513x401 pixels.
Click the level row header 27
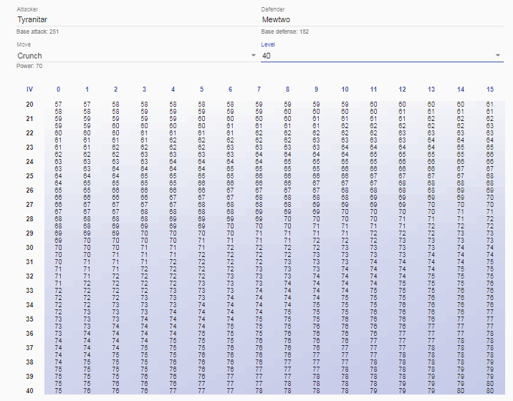pos(30,205)
